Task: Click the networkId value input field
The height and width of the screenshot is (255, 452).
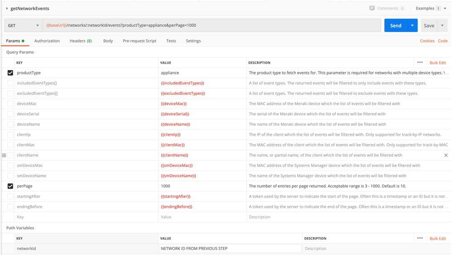Action: coord(230,248)
